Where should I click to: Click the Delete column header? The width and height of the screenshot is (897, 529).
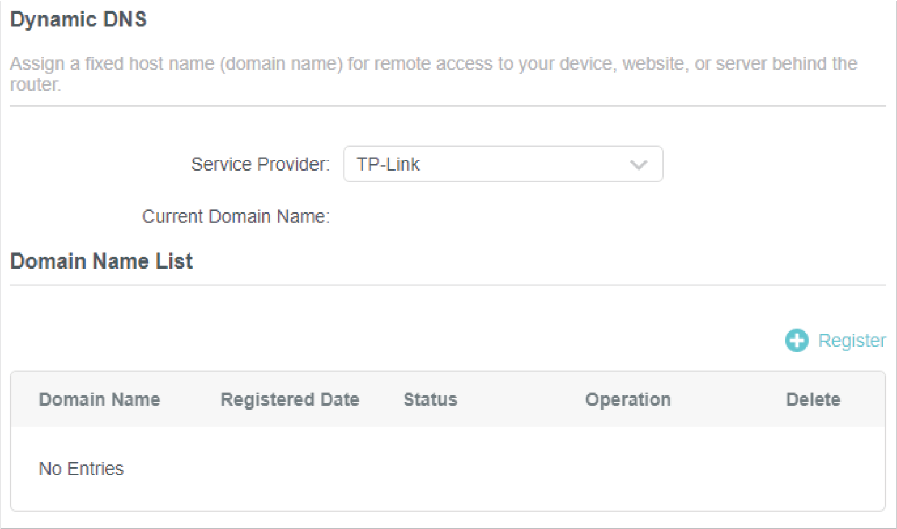click(813, 400)
